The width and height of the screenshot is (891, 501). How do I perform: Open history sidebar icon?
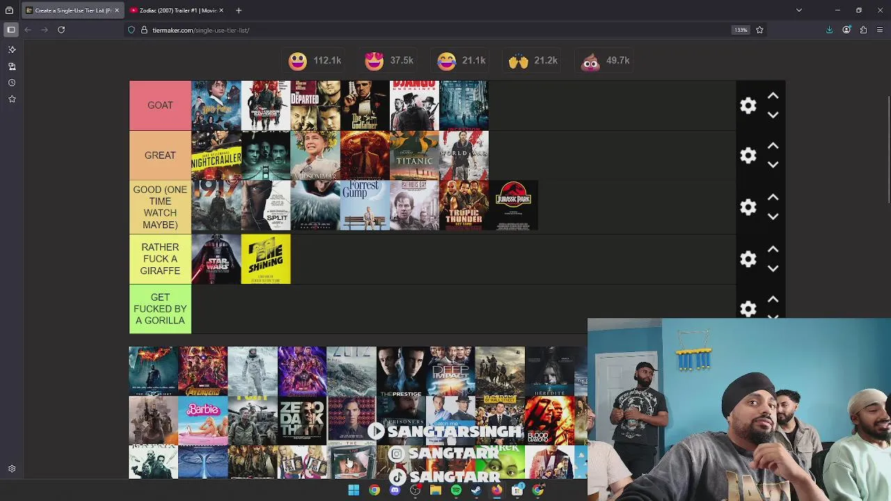(x=12, y=83)
